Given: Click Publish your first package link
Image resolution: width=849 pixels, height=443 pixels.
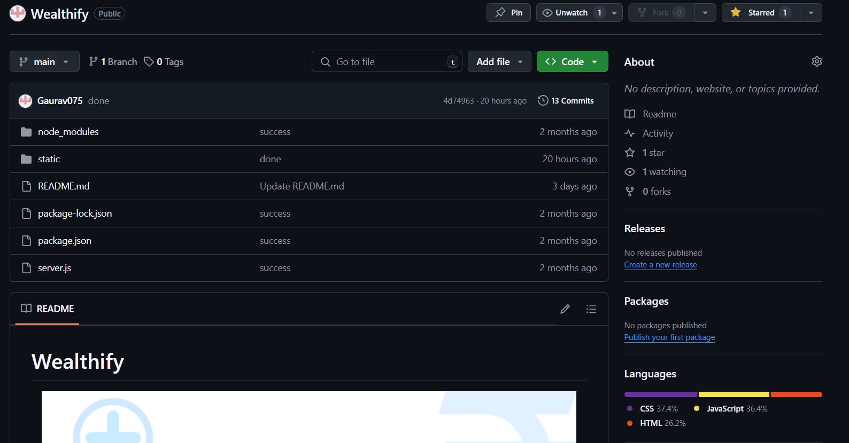Looking at the screenshot, I should [x=669, y=337].
